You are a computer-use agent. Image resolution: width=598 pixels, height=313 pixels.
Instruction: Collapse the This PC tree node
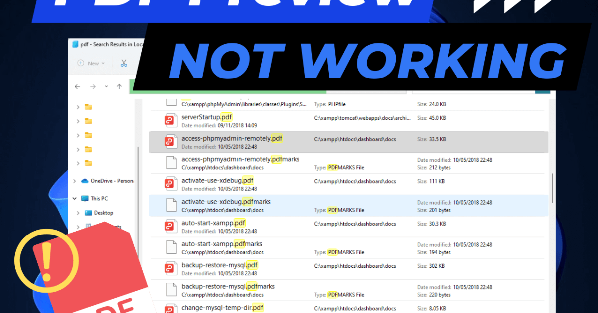click(75, 198)
